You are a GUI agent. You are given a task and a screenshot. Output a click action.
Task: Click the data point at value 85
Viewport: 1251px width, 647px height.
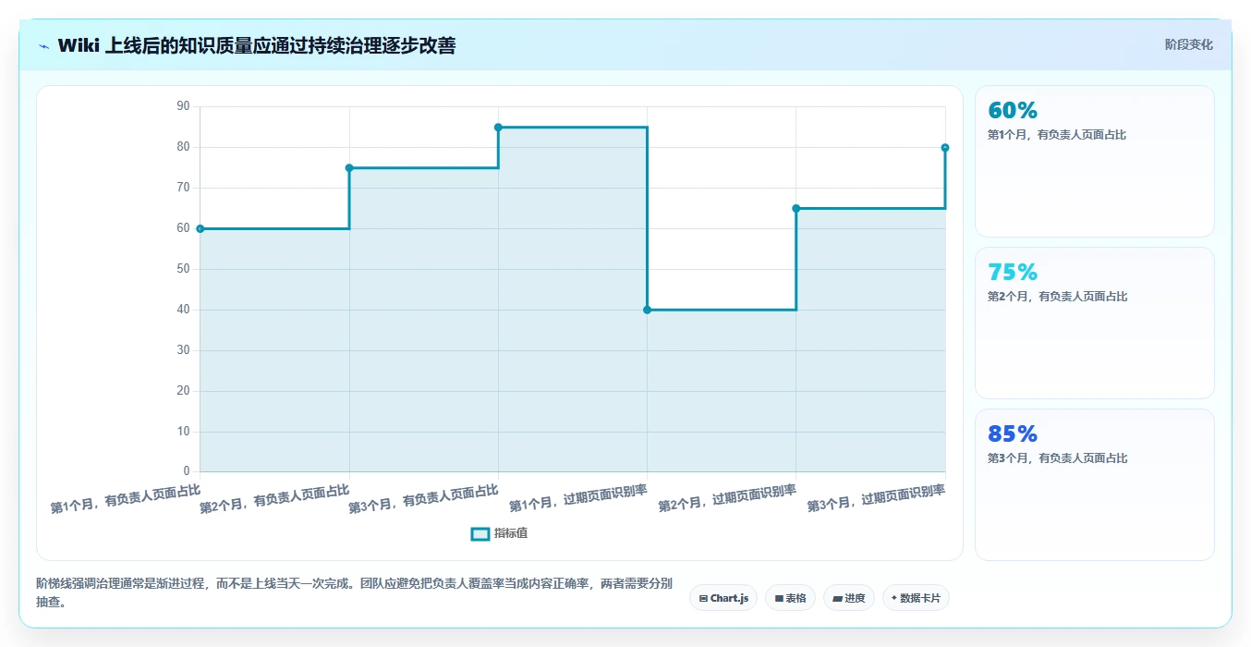coord(498,127)
